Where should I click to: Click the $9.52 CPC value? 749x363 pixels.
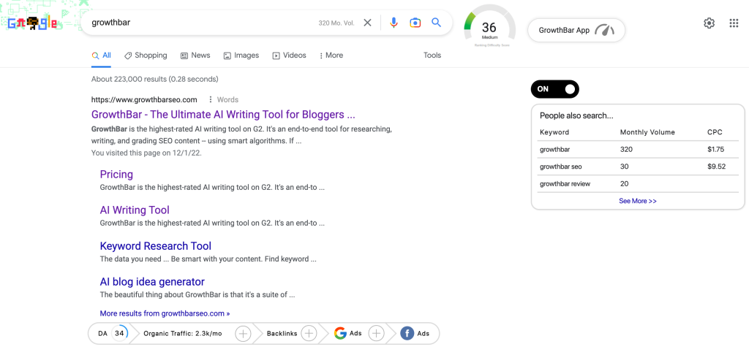tap(717, 167)
